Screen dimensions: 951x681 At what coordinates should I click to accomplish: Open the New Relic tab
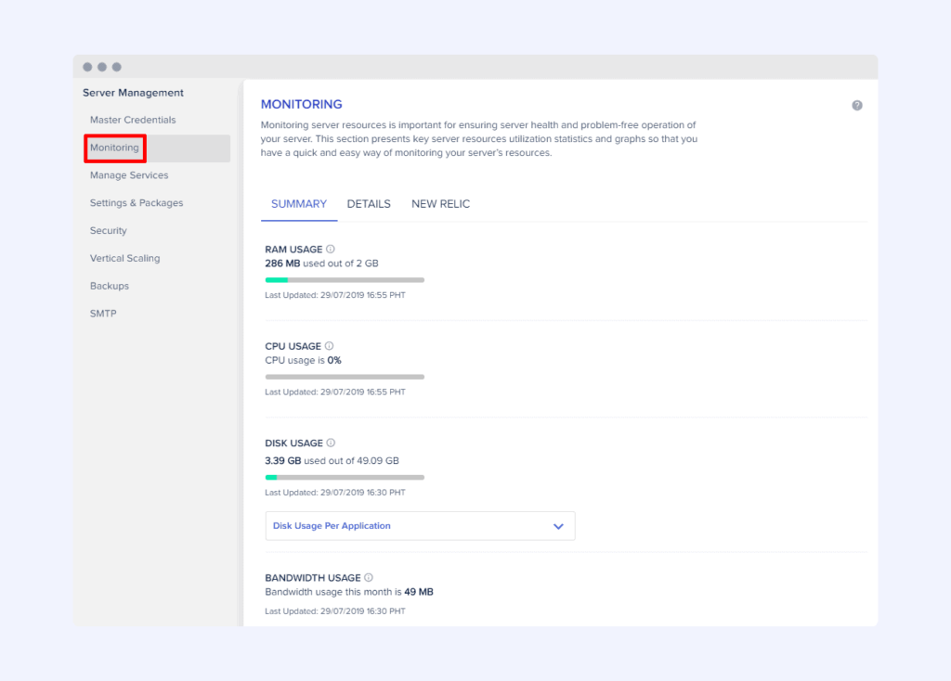441,204
